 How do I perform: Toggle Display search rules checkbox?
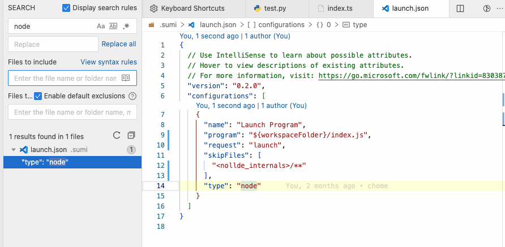point(66,8)
